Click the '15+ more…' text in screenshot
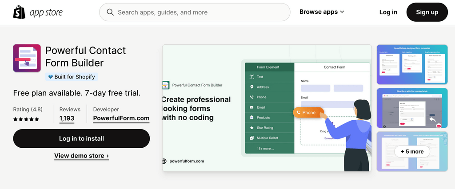The height and width of the screenshot is (189, 455). (265, 149)
